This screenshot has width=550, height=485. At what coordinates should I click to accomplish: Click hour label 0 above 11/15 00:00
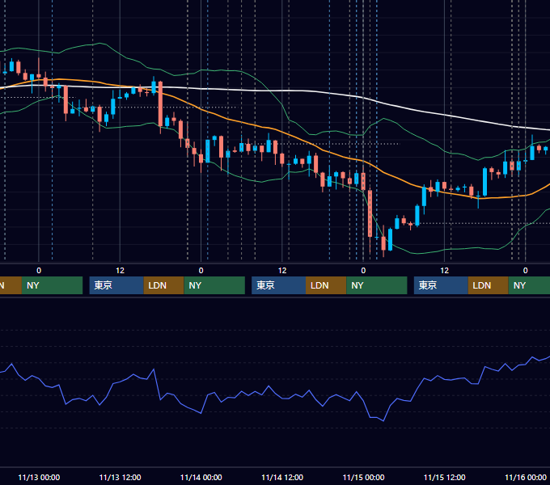pyautogui.click(x=363, y=271)
